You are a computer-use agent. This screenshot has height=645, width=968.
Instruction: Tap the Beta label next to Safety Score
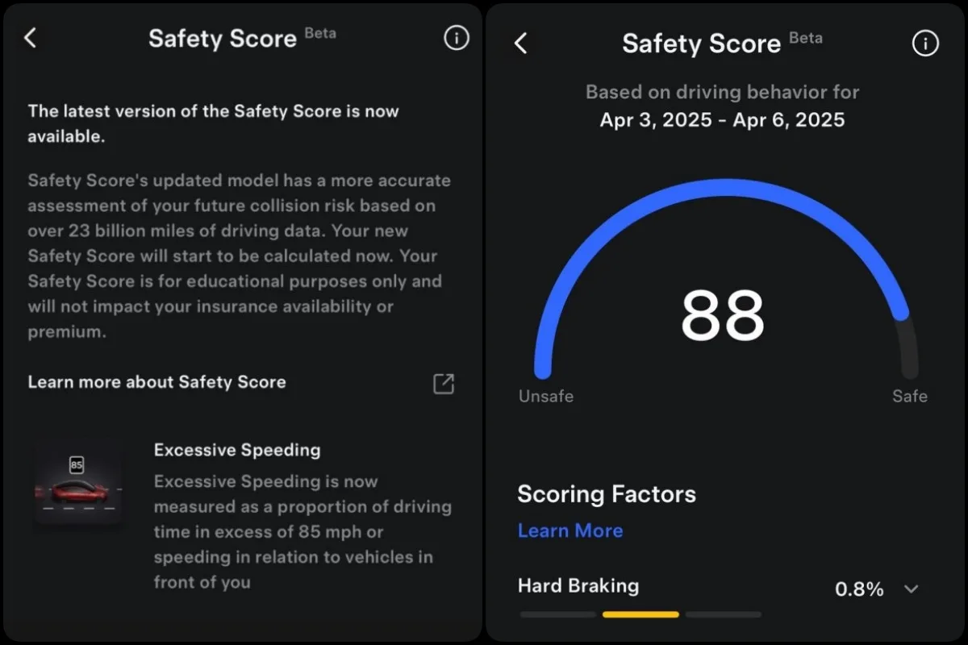[x=320, y=32]
